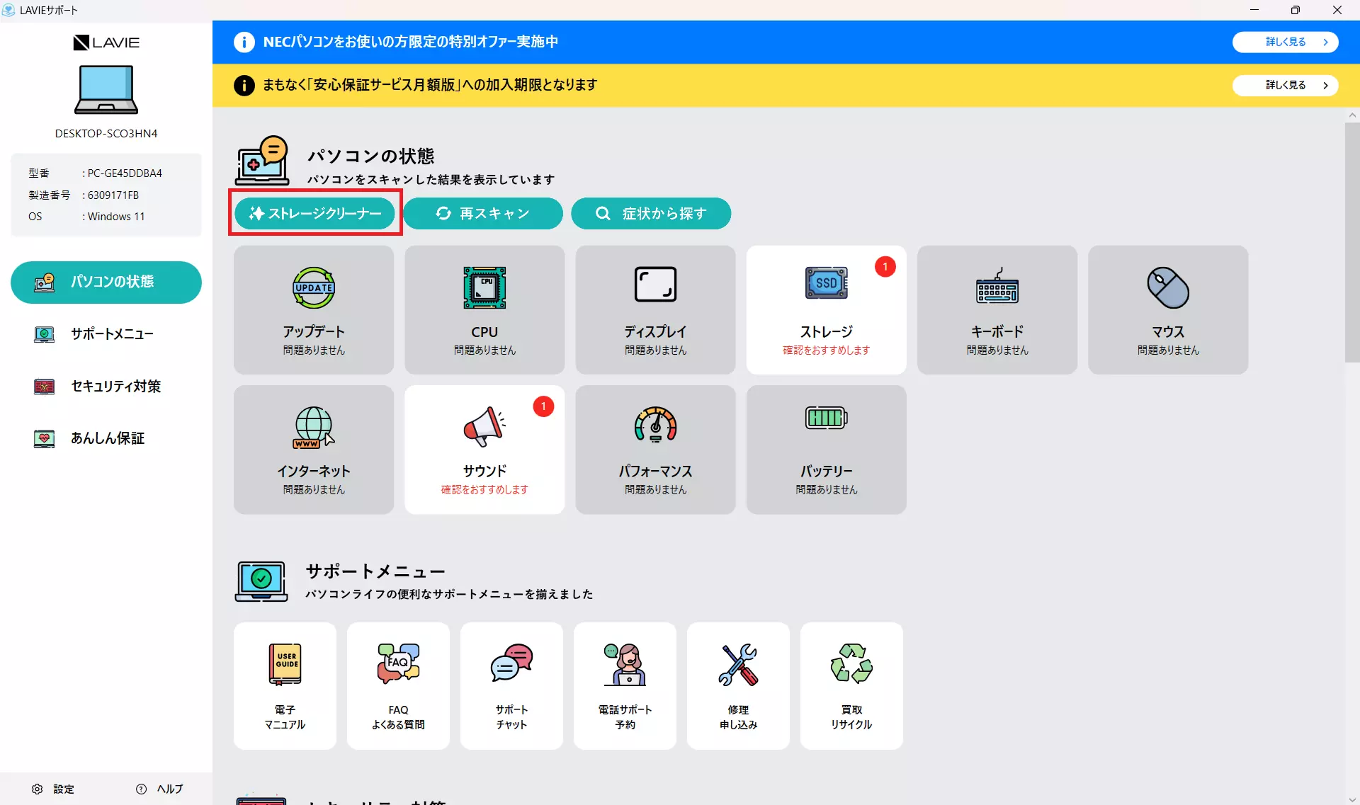Open the アップデート status card
This screenshot has width=1360, height=805.
tap(314, 309)
